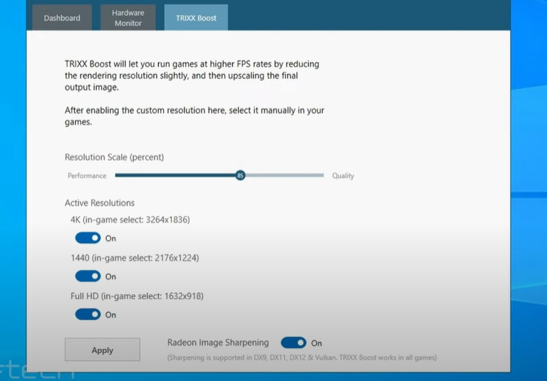Switch off Radeon Image Sharpening

293,343
